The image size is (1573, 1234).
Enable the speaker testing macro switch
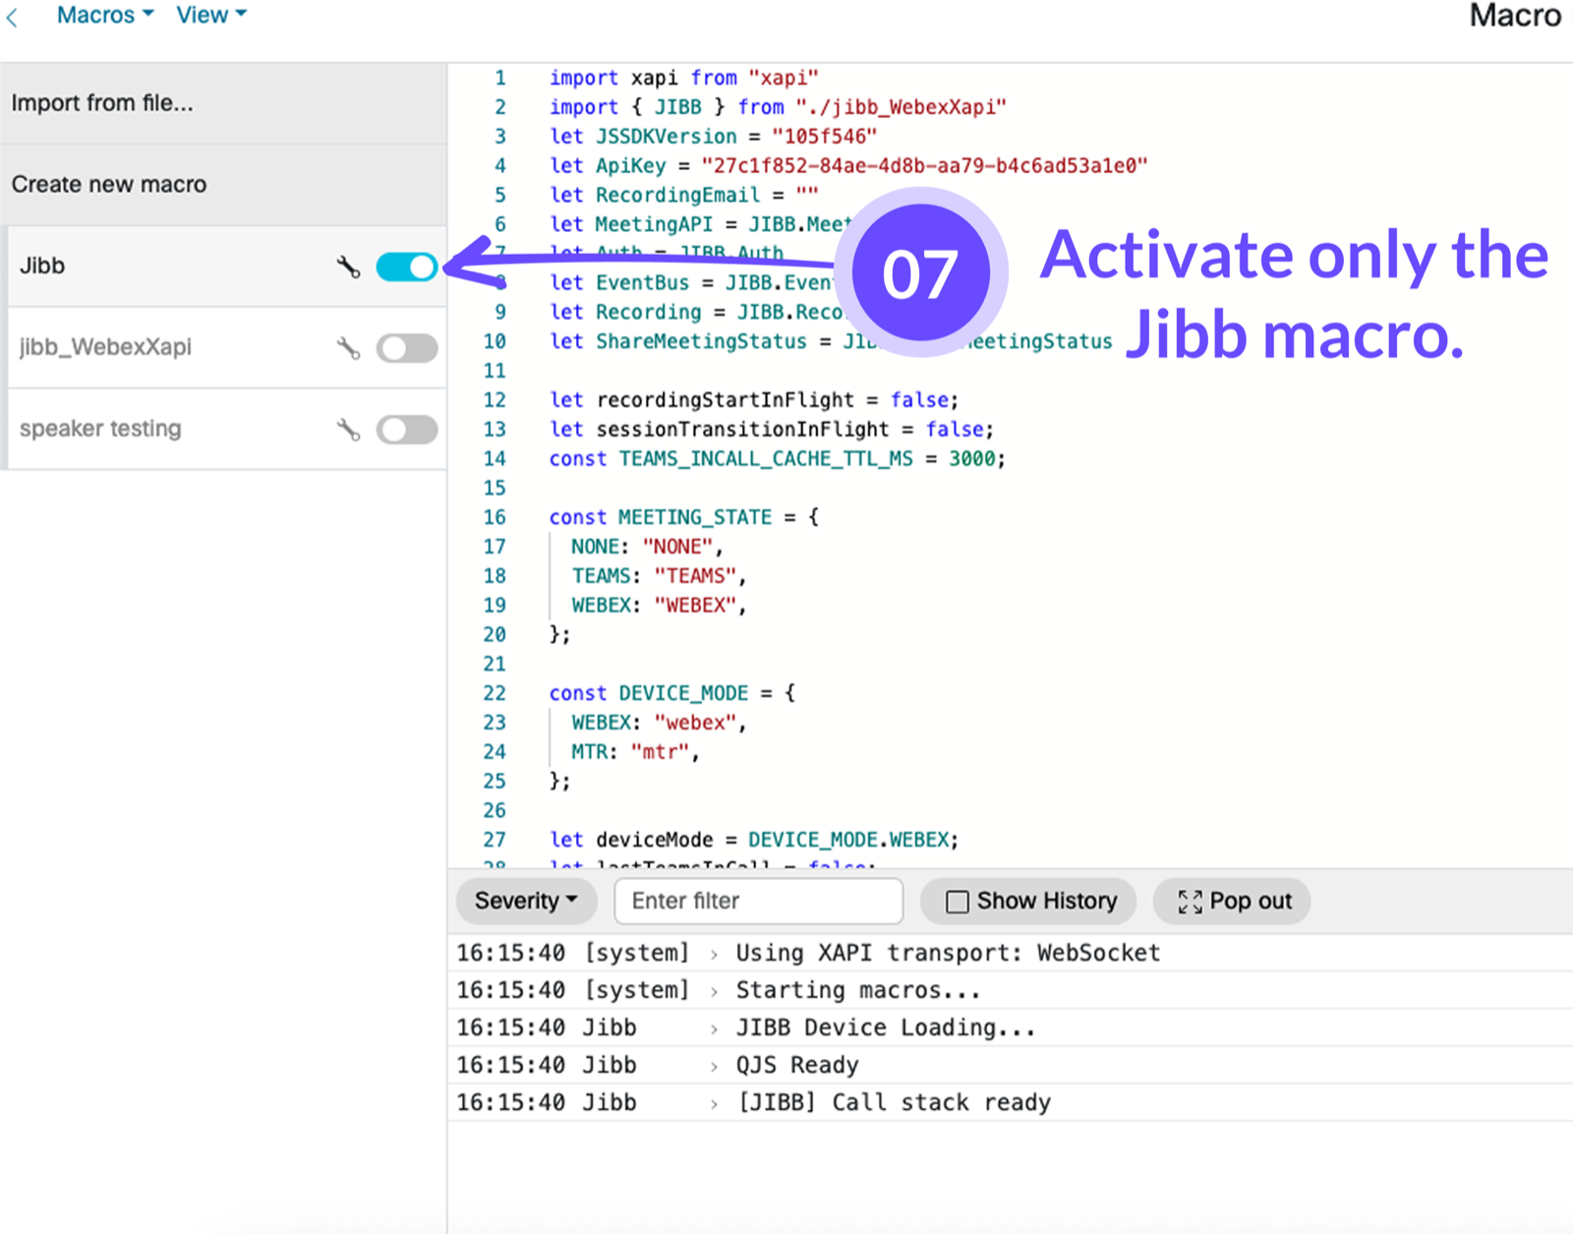[x=407, y=430]
